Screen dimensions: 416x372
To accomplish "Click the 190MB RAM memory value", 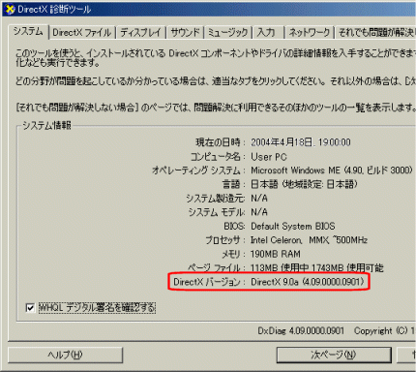I will click(x=276, y=254).
